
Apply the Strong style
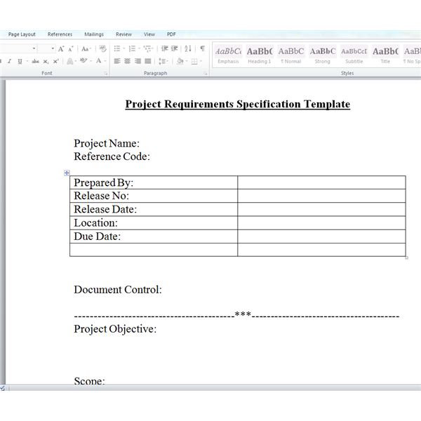tap(323, 55)
